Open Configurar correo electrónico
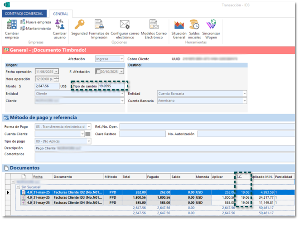299x225 pixels. 125,25
